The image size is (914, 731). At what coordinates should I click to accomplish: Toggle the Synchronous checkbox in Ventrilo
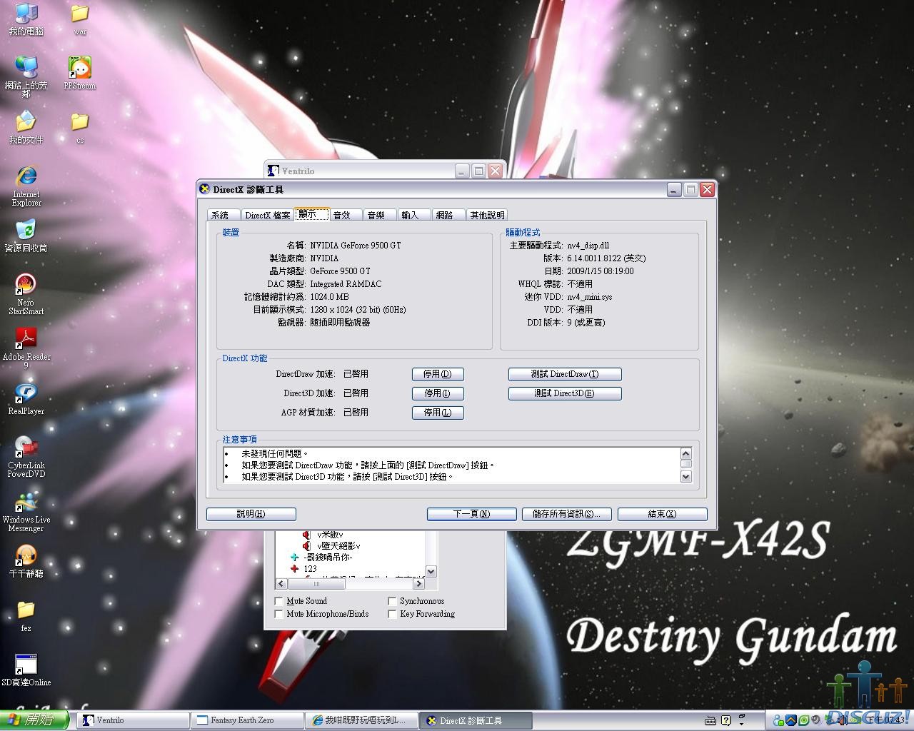point(392,601)
